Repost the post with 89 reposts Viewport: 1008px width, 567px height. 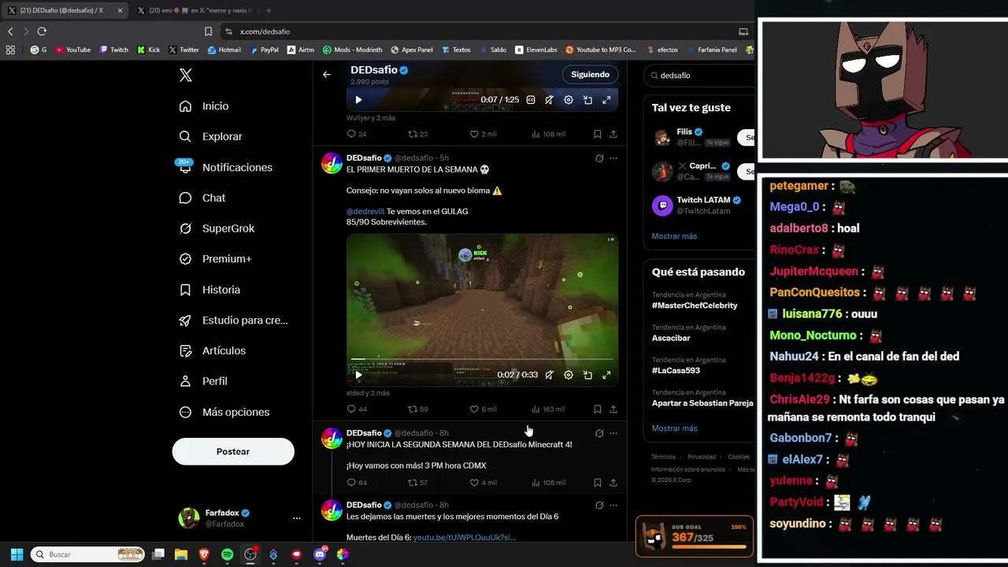(418, 409)
